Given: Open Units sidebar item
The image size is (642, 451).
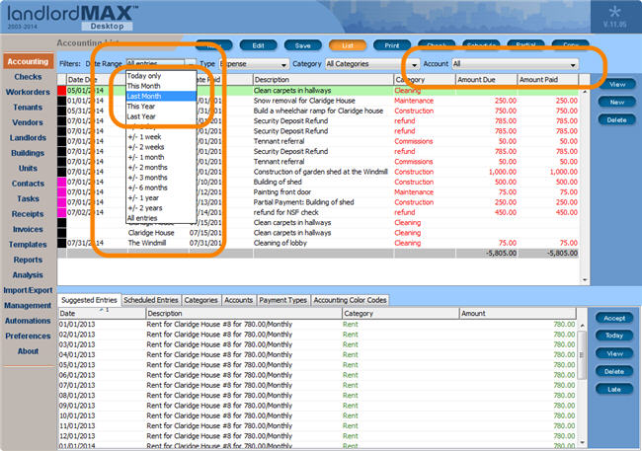Looking at the screenshot, I should (28, 168).
